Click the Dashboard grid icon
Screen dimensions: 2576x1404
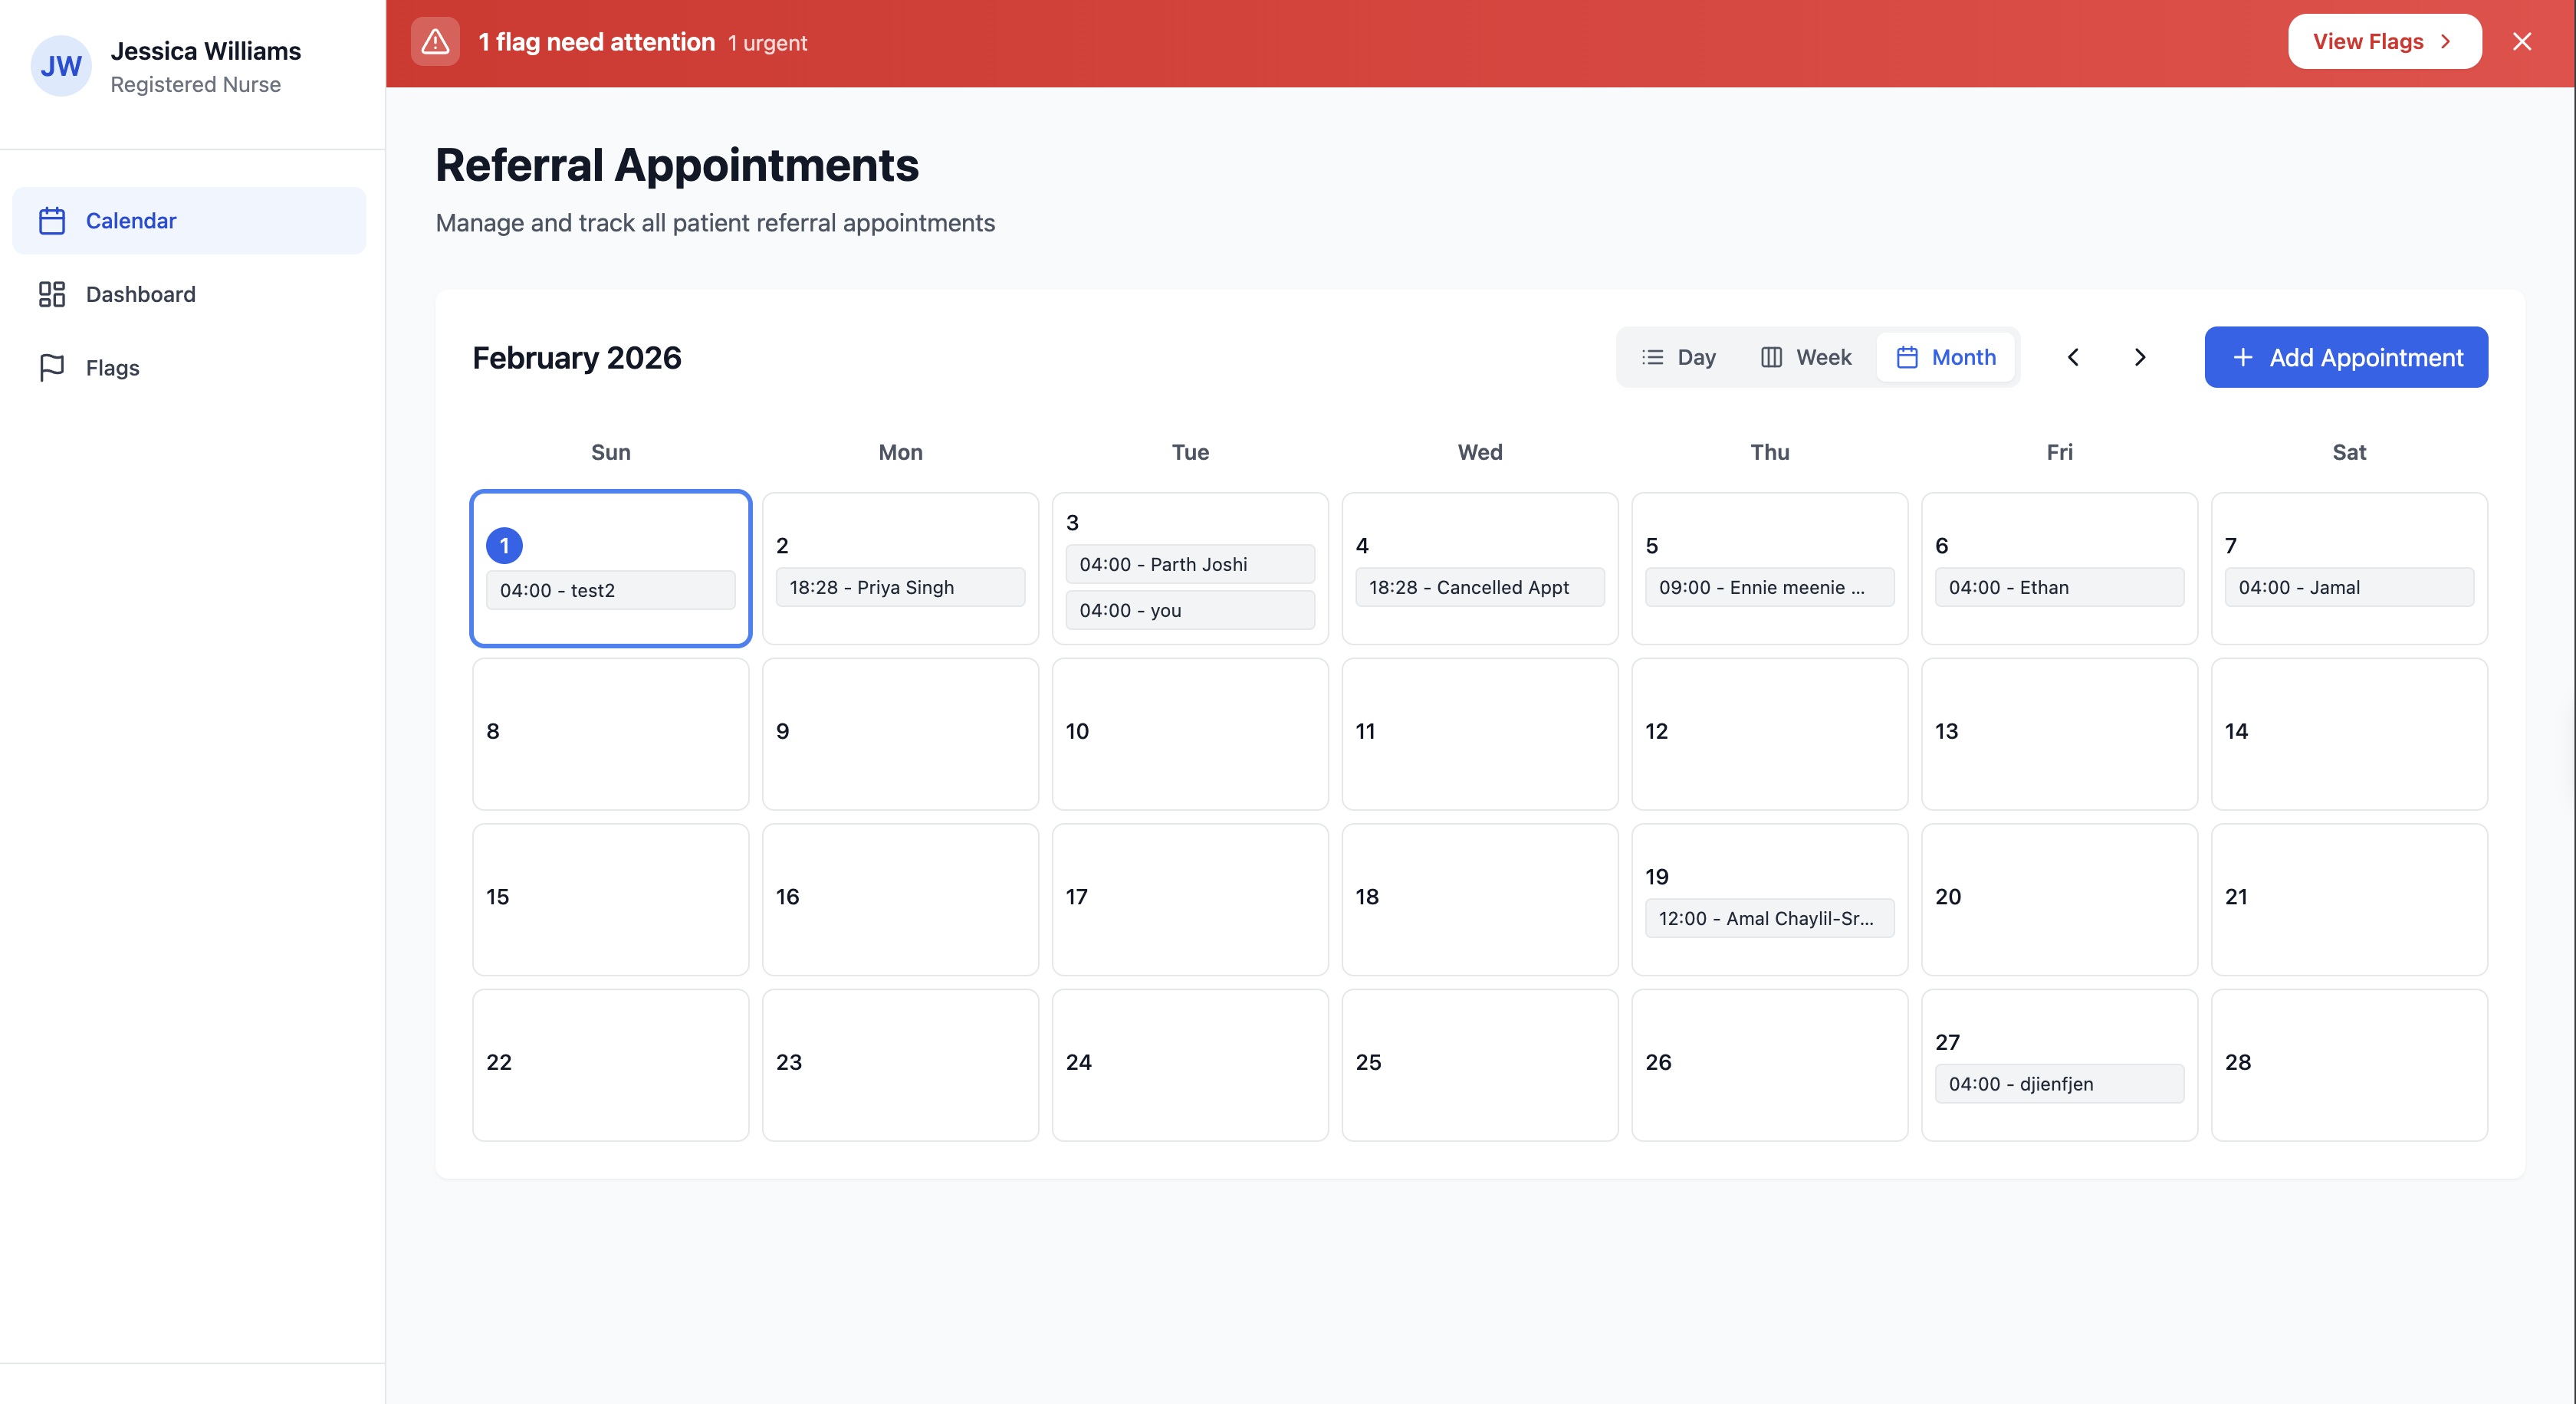coord(52,294)
